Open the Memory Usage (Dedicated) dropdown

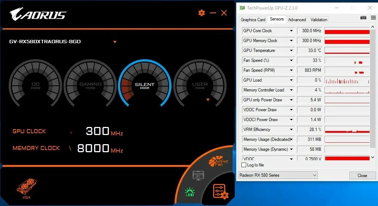click(x=291, y=139)
